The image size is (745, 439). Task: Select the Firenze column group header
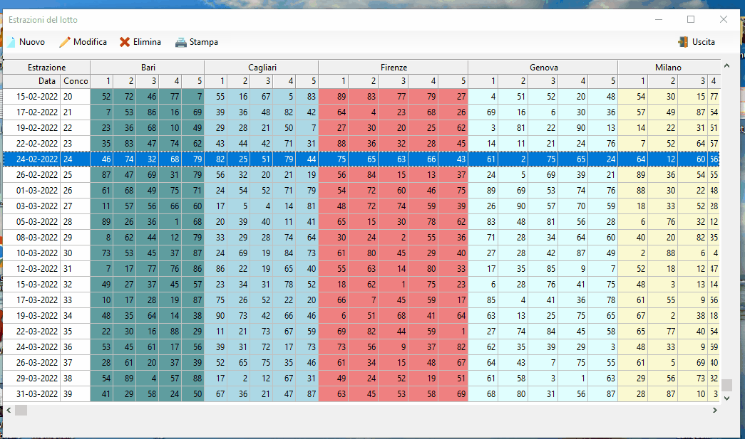tap(394, 68)
